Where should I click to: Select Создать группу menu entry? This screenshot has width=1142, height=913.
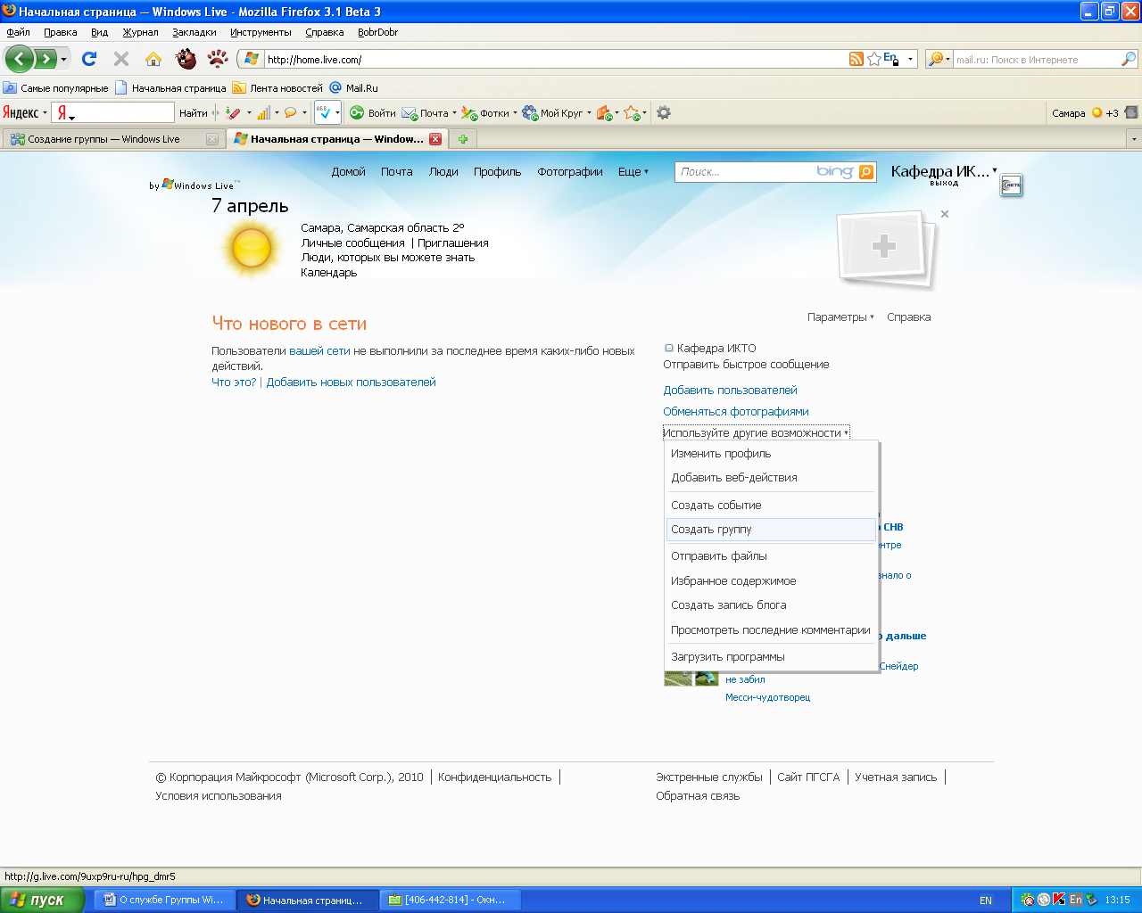point(771,530)
